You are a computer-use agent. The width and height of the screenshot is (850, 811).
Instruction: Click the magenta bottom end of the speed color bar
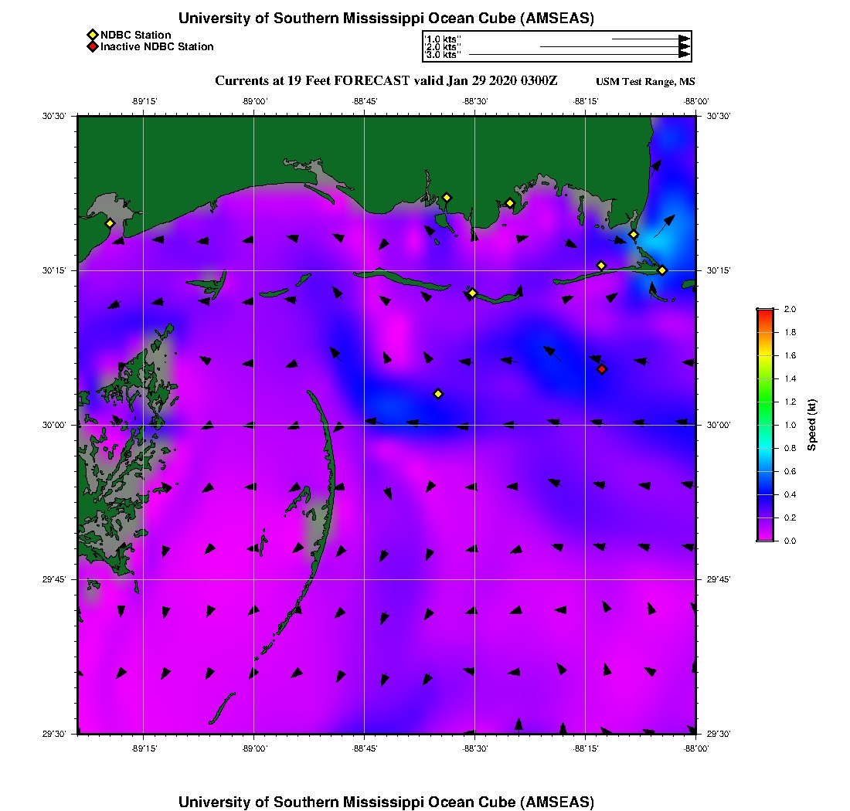click(x=765, y=537)
